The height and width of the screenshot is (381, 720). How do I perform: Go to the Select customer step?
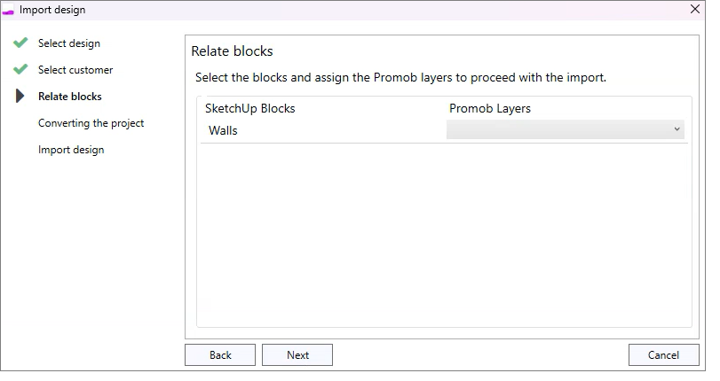click(x=75, y=70)
